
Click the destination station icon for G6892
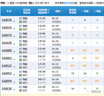[20, 75]
